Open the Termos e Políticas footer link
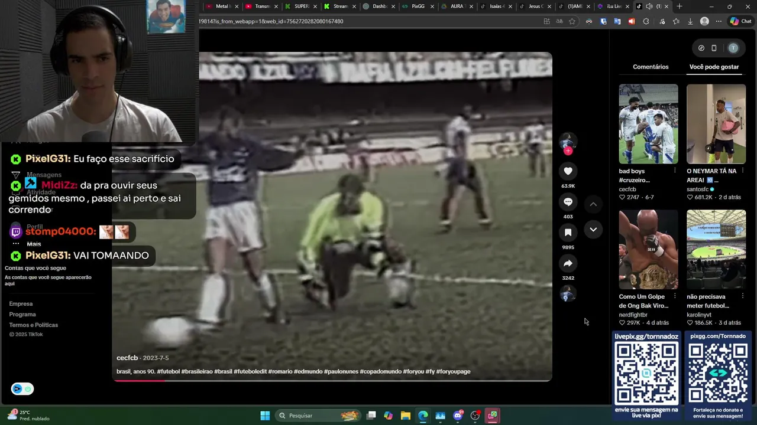Screen dimensions: 757x425 coord(34,325)
